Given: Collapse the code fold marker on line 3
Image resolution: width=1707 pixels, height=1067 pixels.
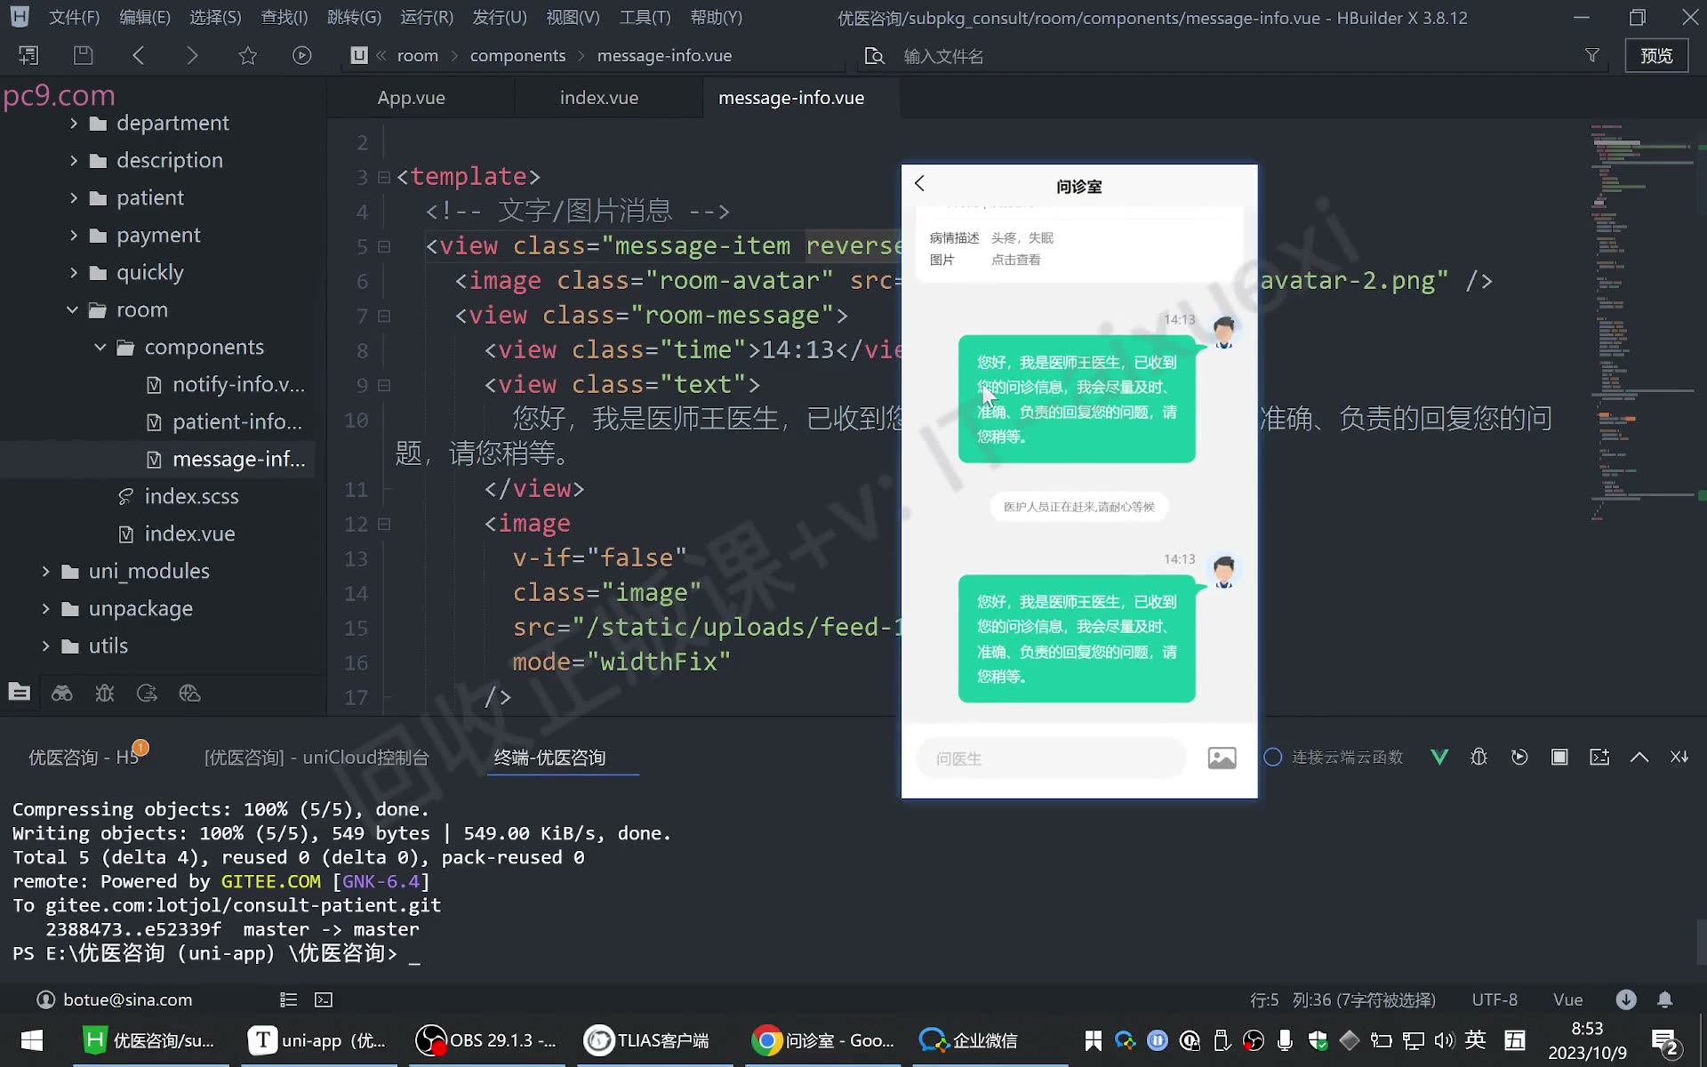Looking at the screenshot, I should point(384,177).
